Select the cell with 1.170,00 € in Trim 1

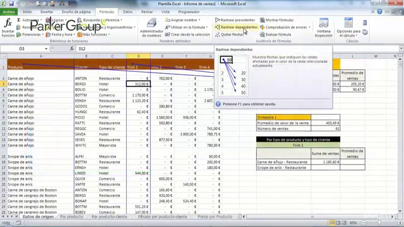click(x=138, y=95)
